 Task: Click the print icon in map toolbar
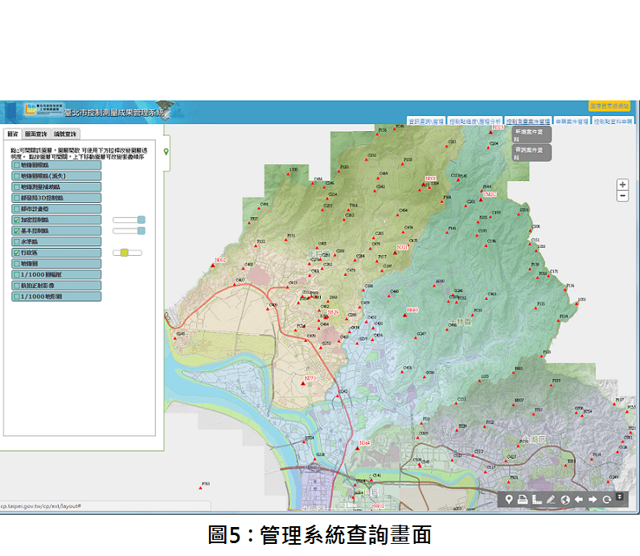(522, 500)
